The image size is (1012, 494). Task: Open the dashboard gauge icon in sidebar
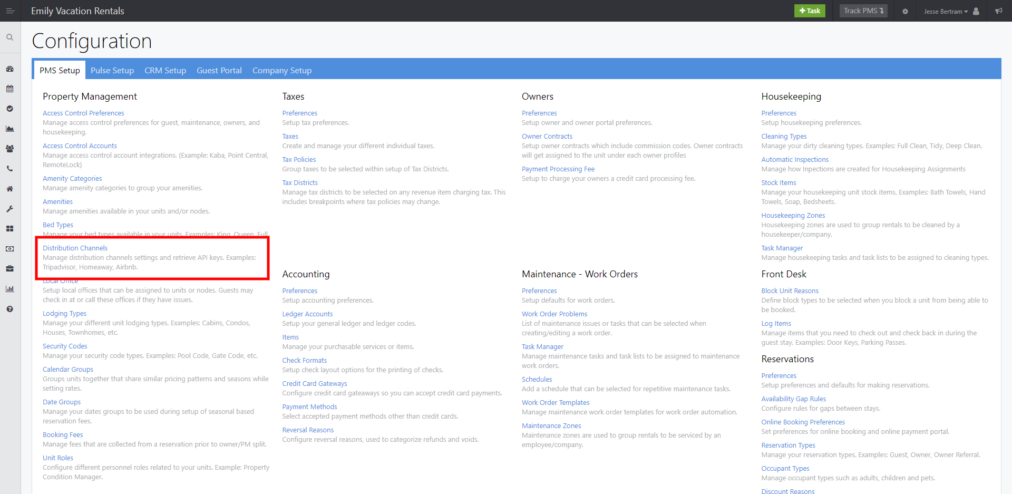point(10,69)
